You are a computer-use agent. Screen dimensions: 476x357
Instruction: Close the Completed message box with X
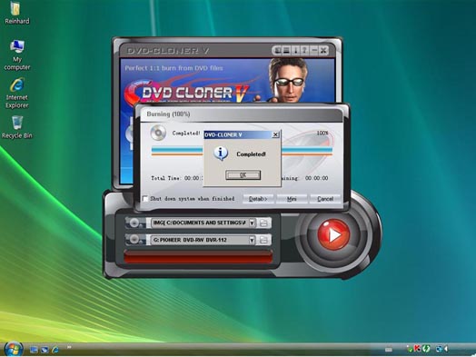pyautogui.click(x=275, y=134)
